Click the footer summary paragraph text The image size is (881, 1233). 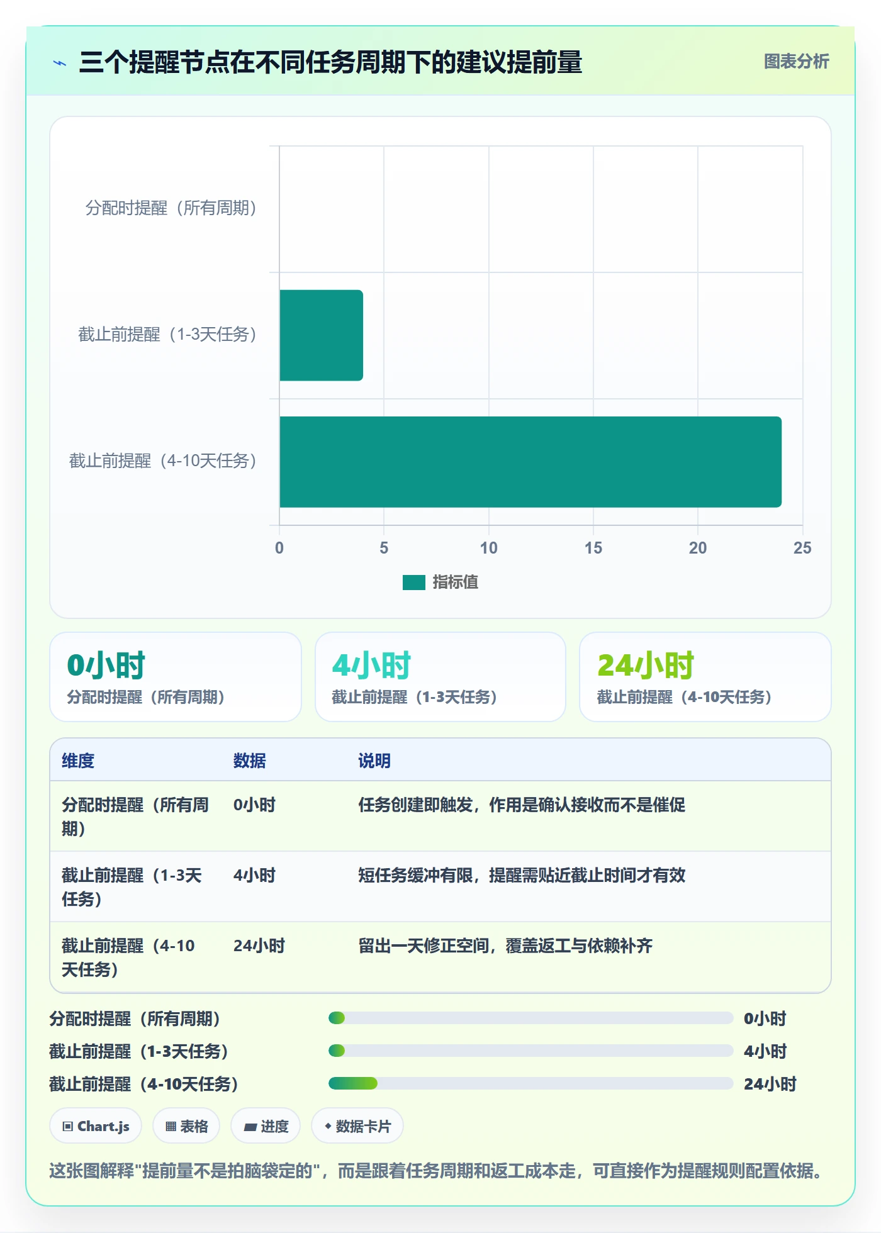(435, 1171)
